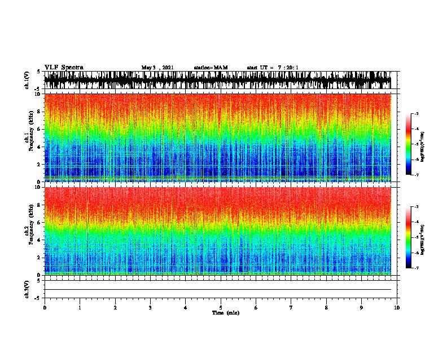Click the "8" kHz tick on ch.1 frequency axis
Image resolution: width=447 pixels, height=345 pixels.
pos(39,112)
